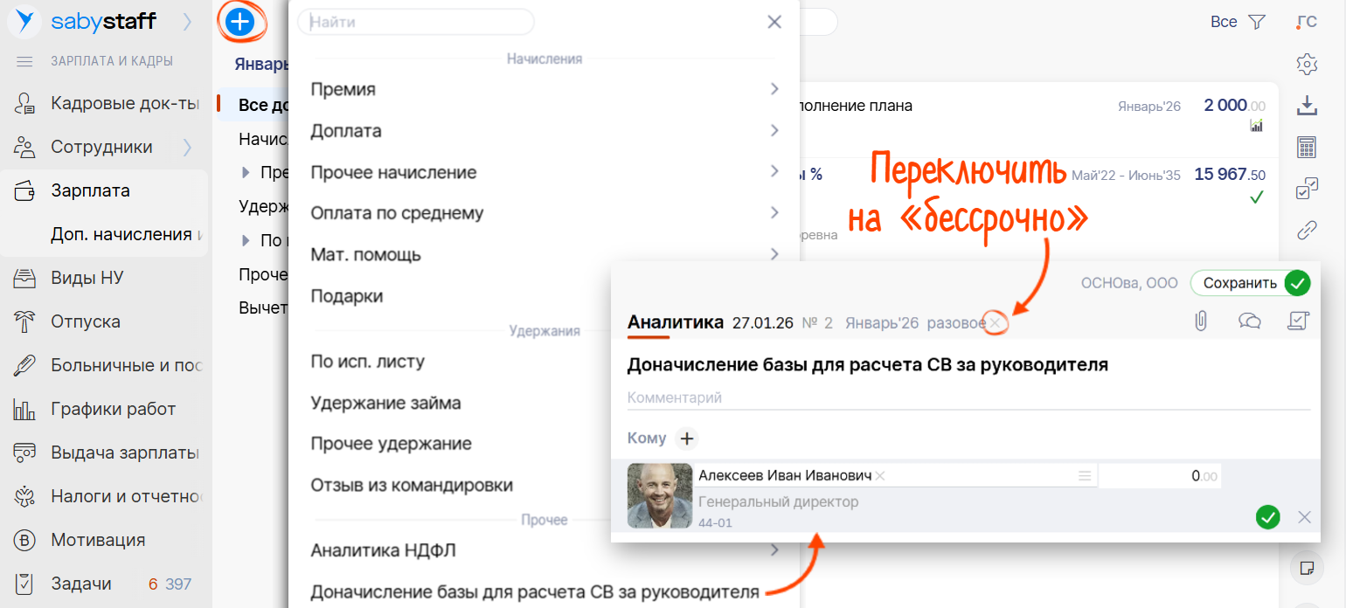Click the filter funnel icon

click(1257, 22)
